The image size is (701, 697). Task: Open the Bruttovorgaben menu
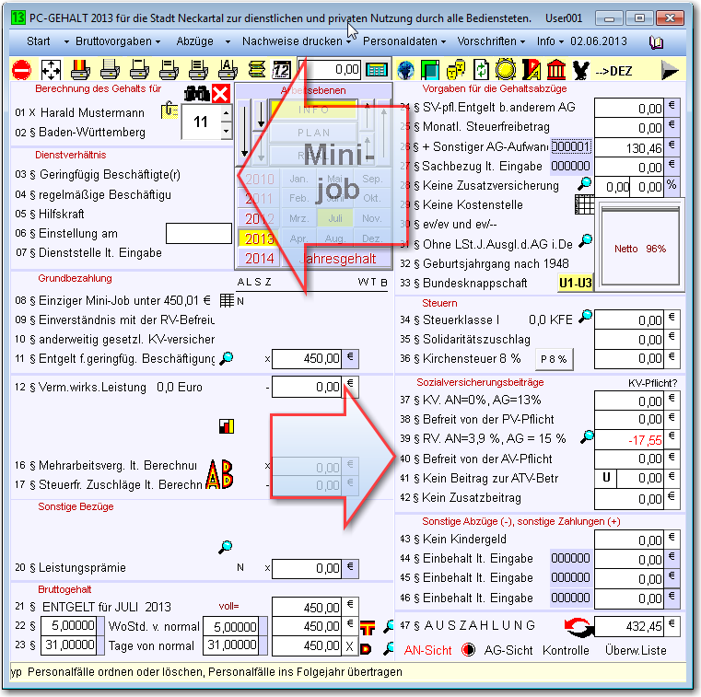(118, 41)
